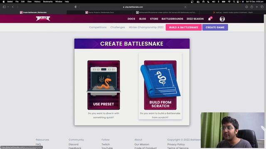Open 2022 SEASON in the navigation

point(195,19)
